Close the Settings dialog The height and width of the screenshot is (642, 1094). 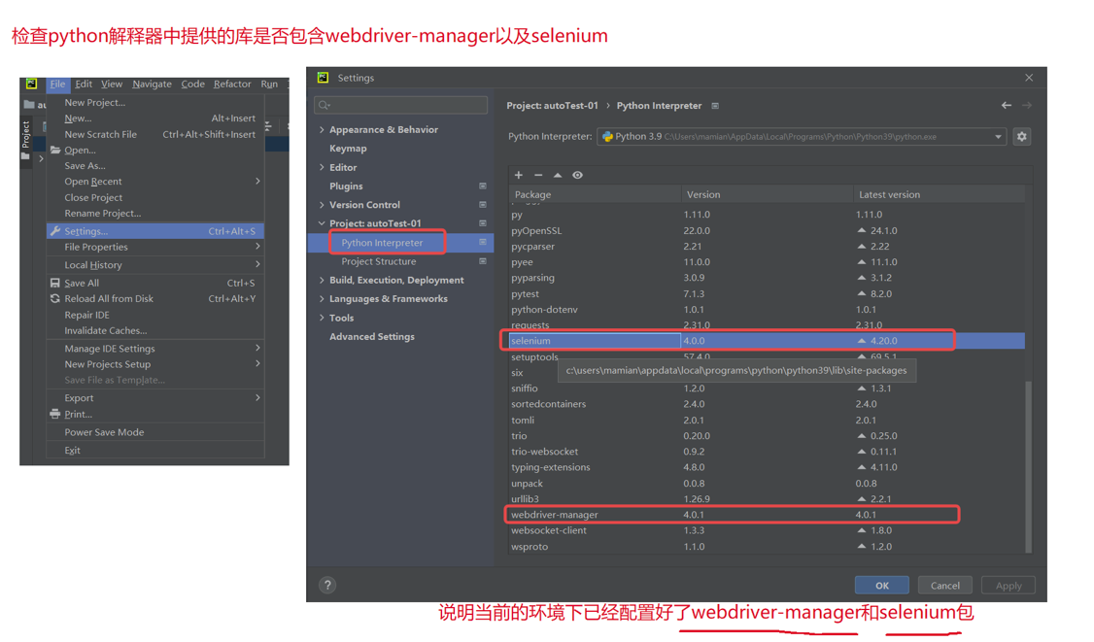[1029, 78]
